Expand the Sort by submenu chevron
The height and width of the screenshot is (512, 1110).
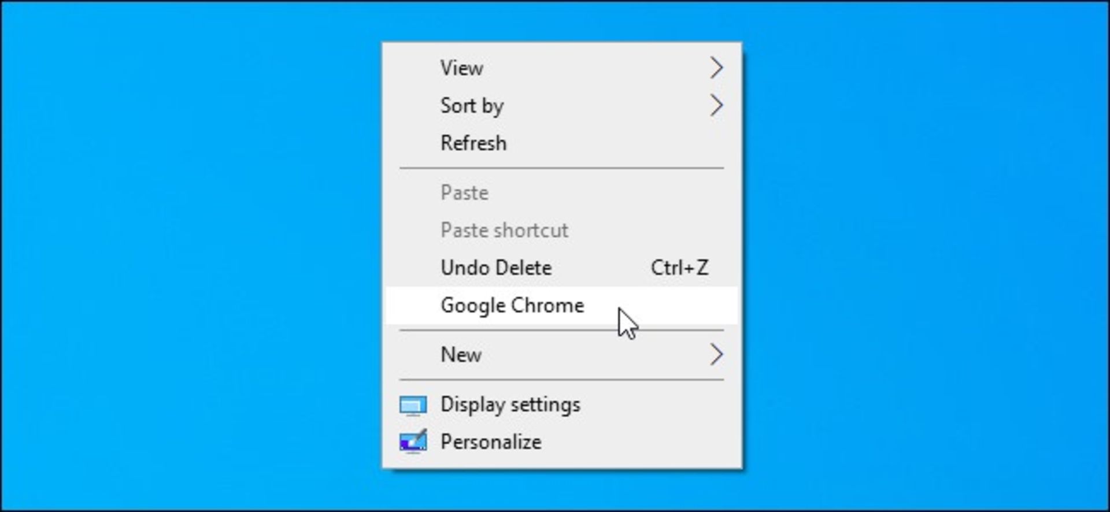pos(716,106)
